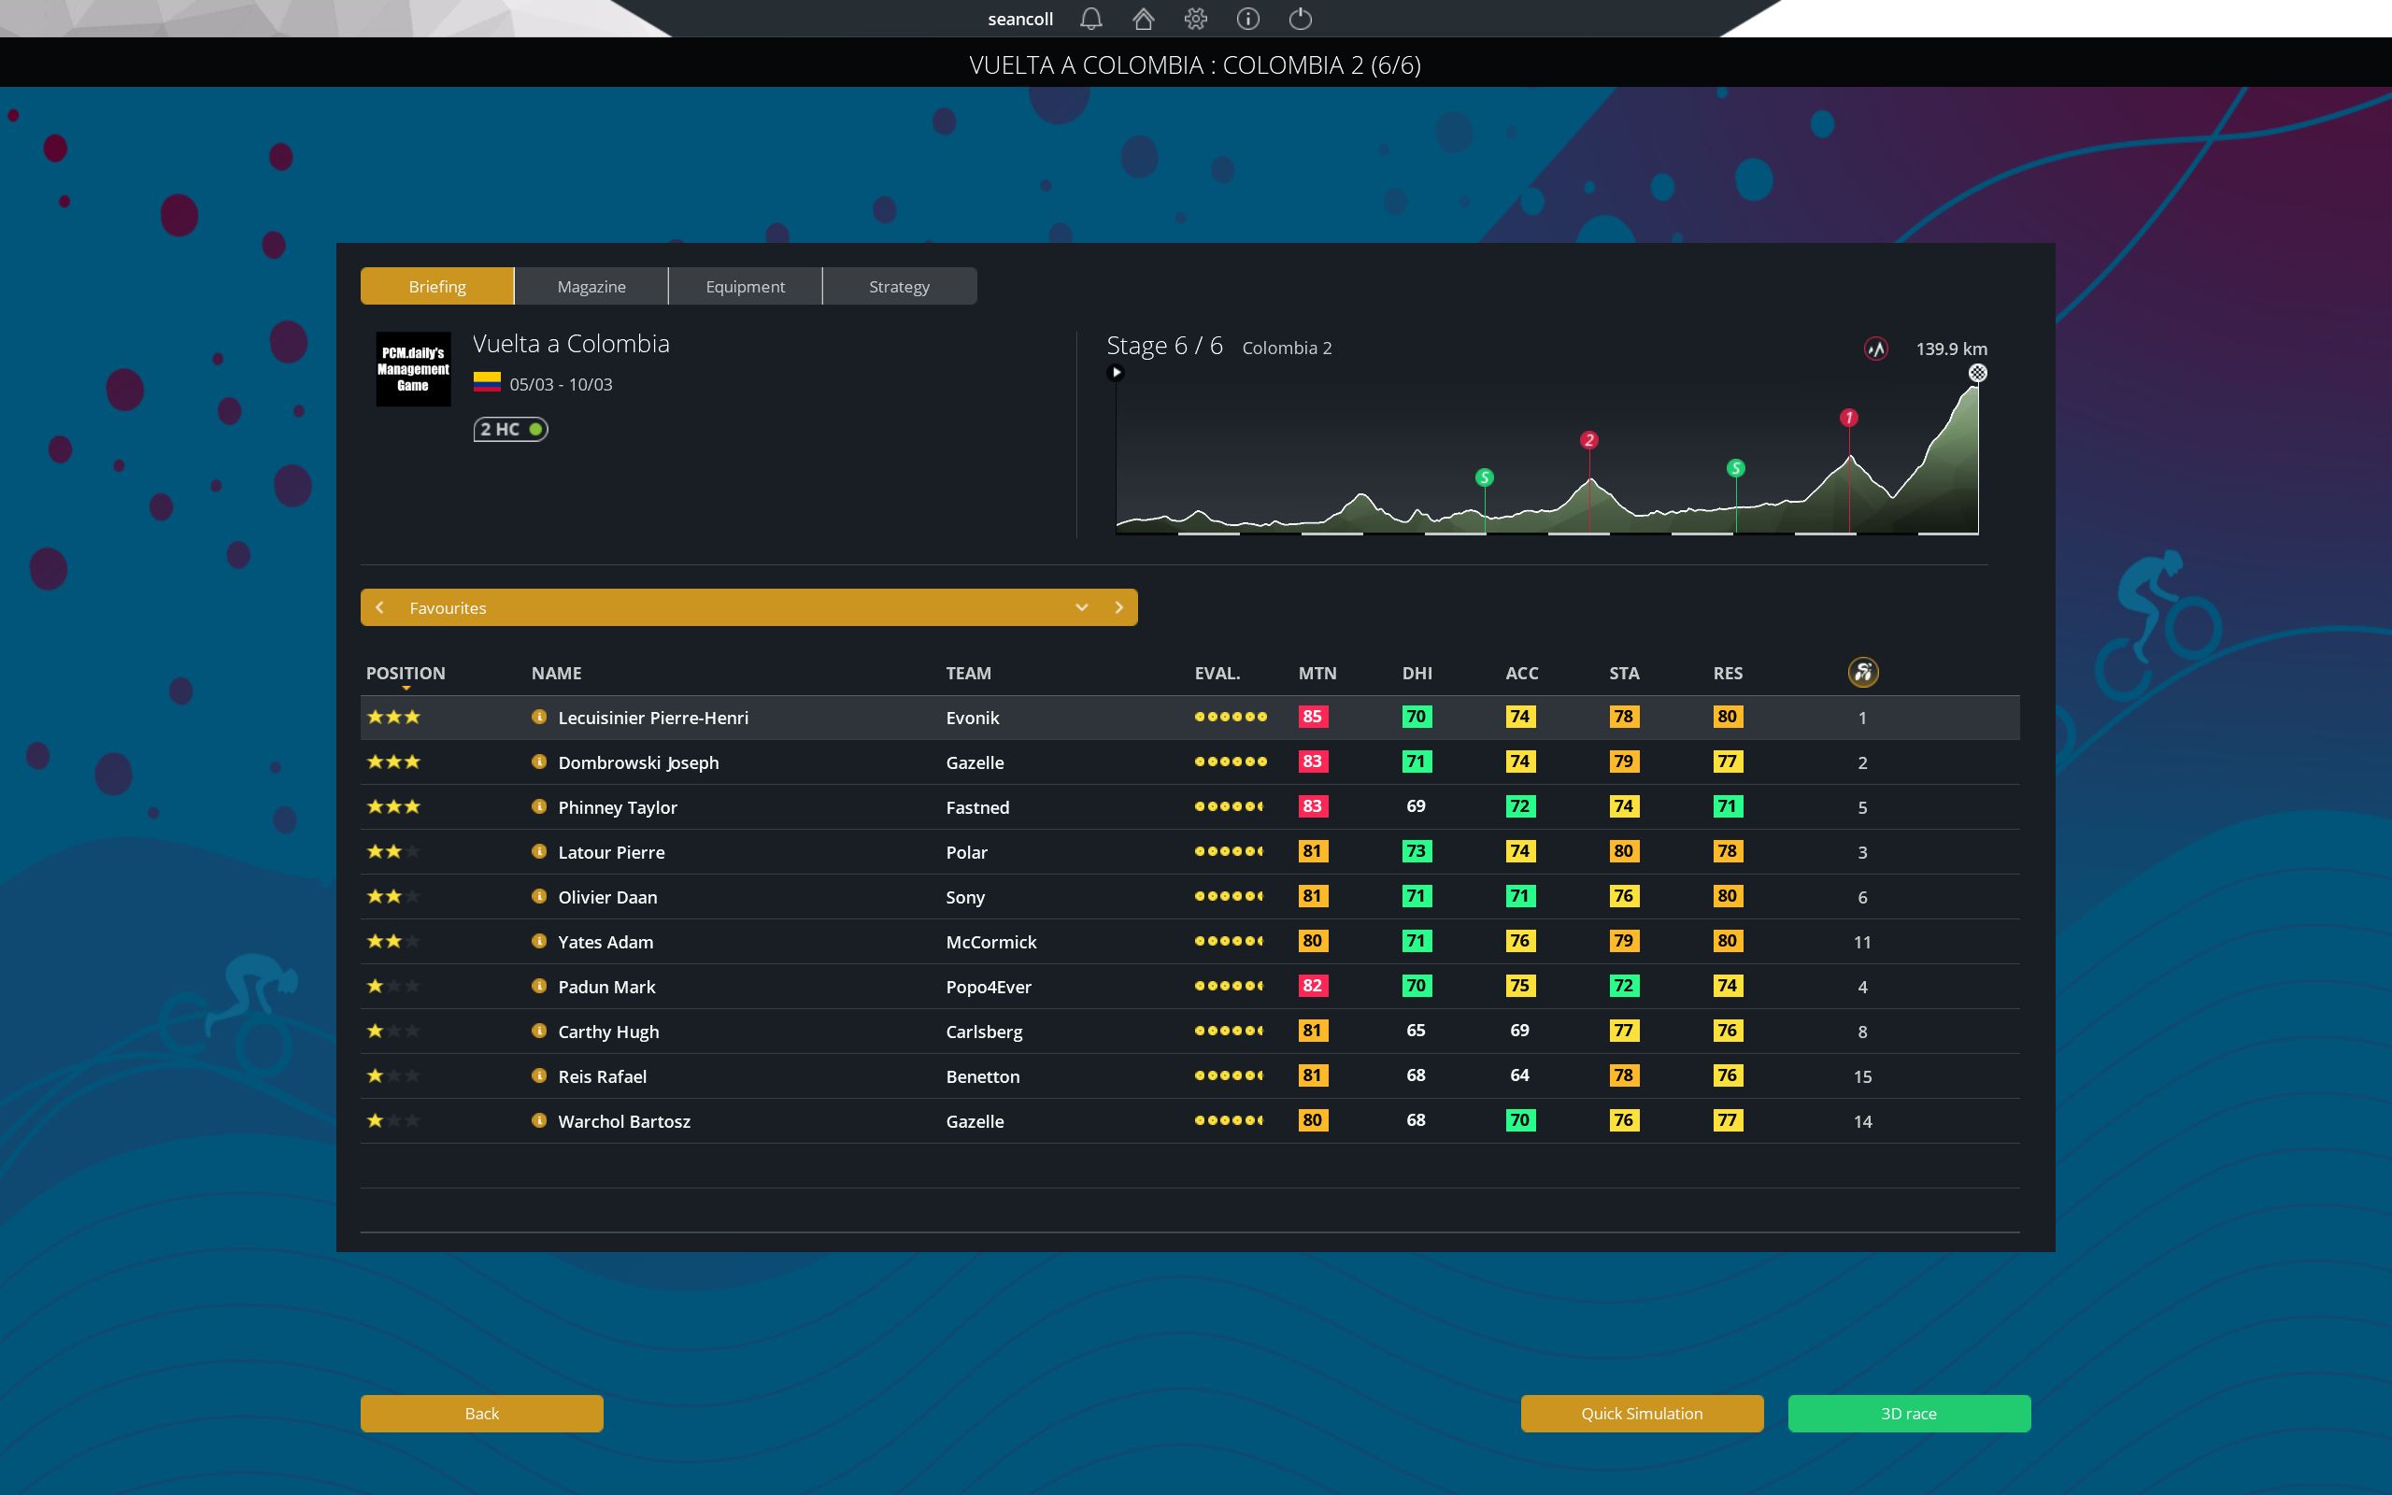Go to previous list with left arrow

[x=379, y=607]
